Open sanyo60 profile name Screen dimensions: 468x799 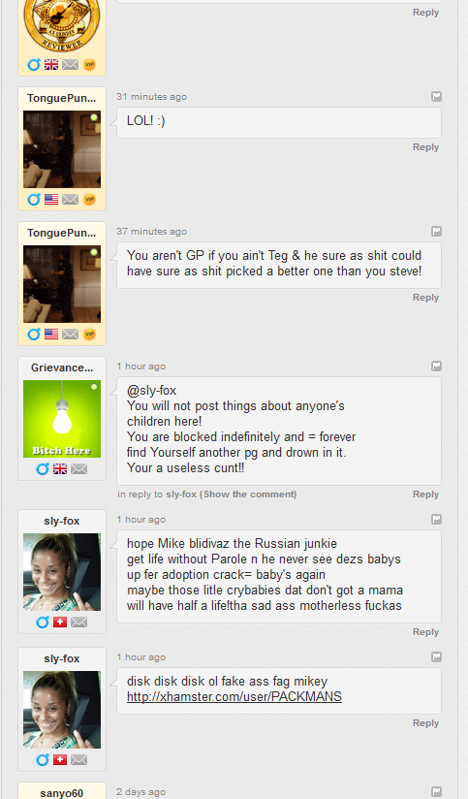click(x=62, y=793)
